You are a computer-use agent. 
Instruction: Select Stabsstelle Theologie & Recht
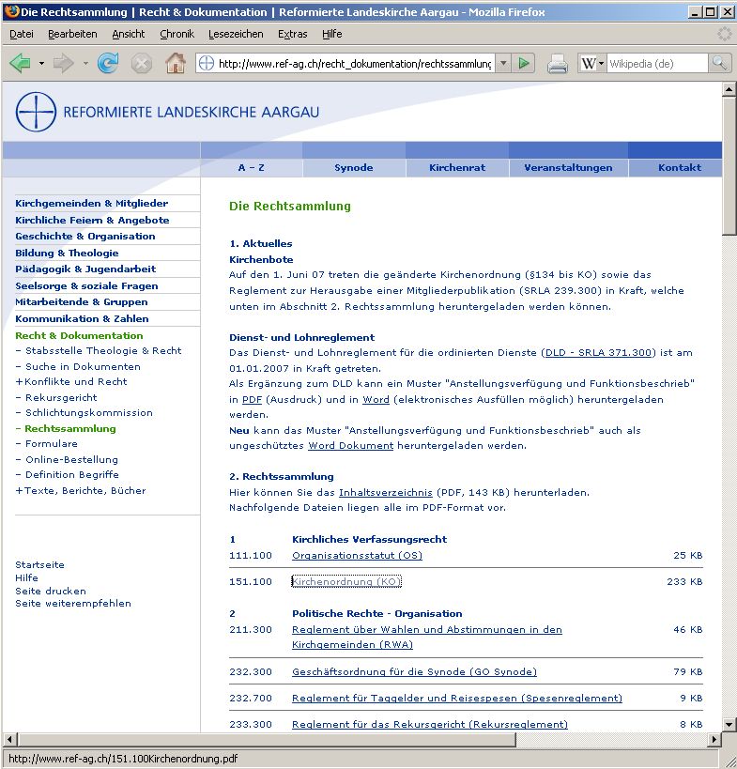pos(103,350)
